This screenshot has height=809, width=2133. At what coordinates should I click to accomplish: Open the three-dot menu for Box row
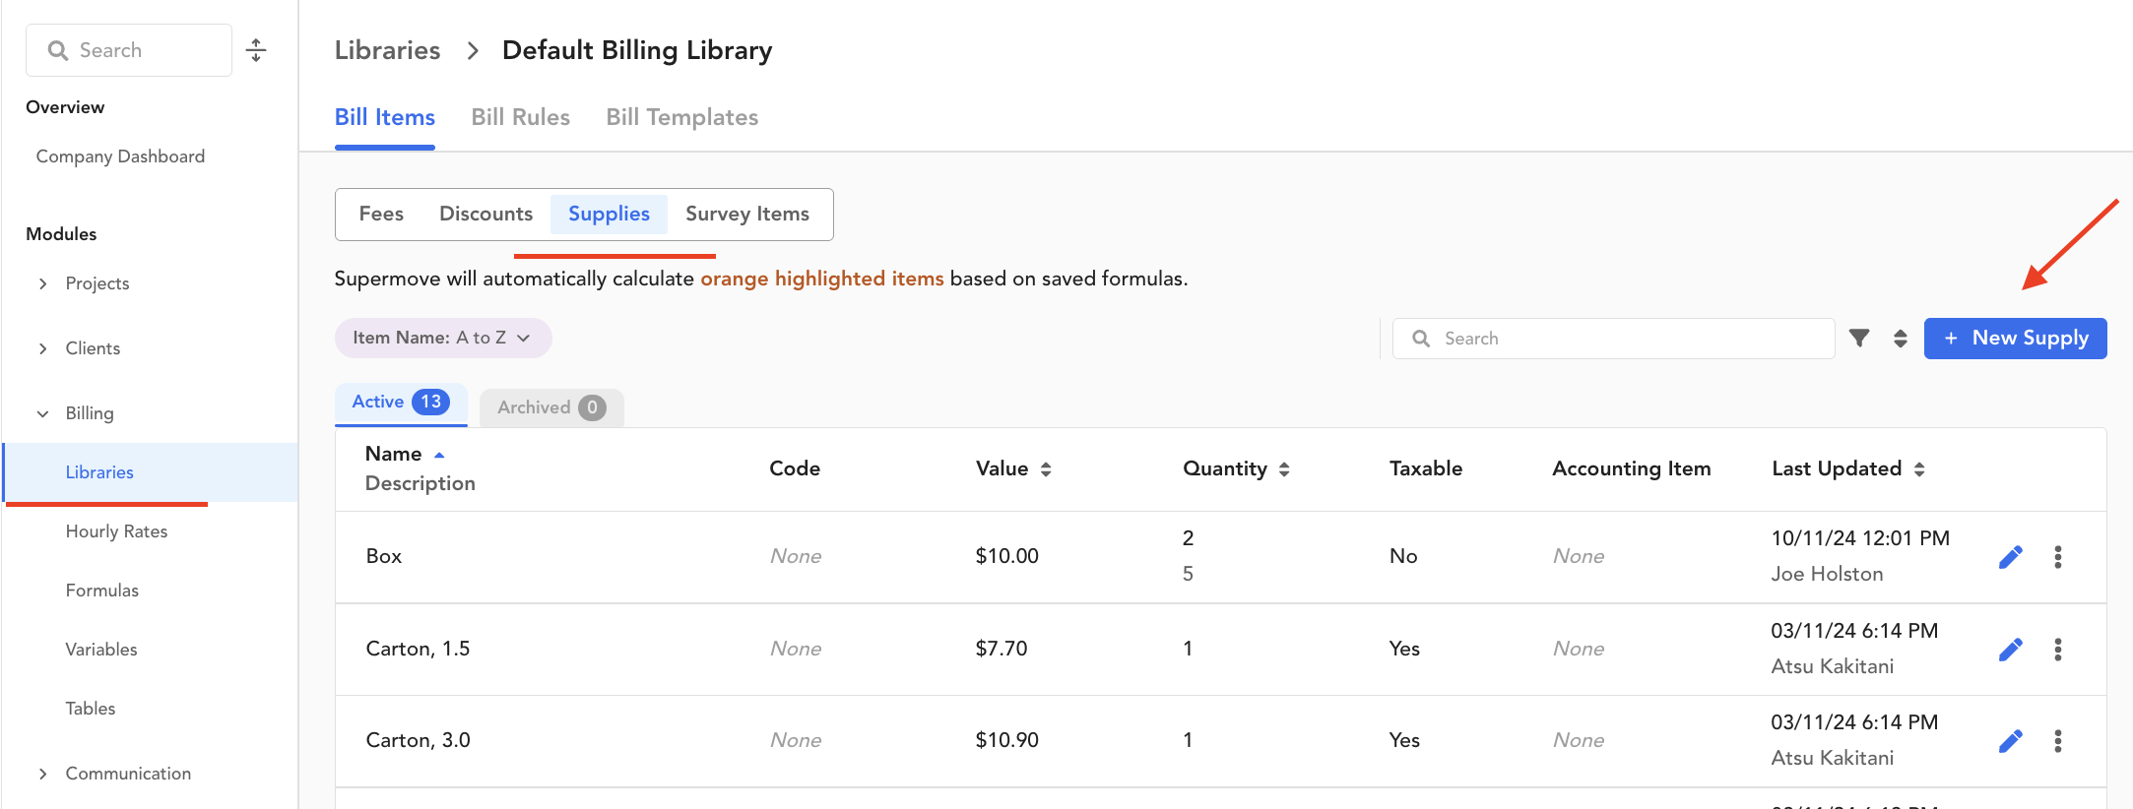point(2058,557)
